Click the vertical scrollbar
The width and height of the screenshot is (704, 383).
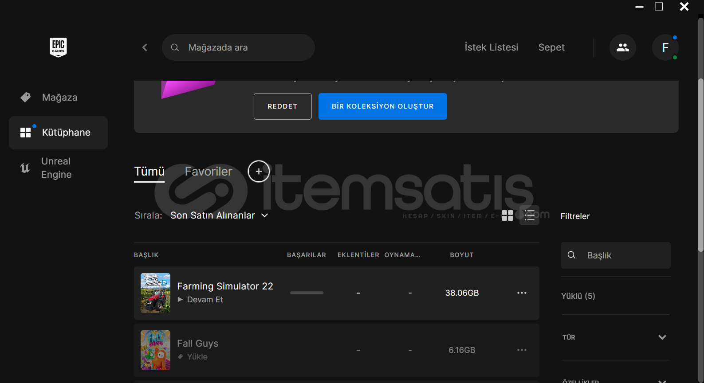tap(701, 165)
